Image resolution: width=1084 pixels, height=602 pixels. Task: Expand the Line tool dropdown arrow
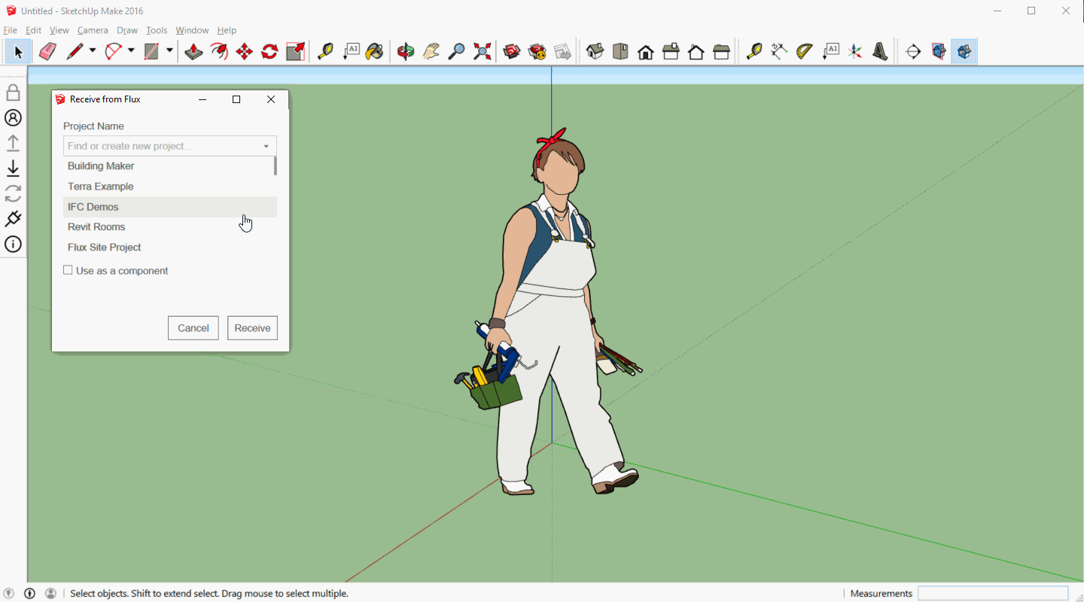[x=93, y=51]
